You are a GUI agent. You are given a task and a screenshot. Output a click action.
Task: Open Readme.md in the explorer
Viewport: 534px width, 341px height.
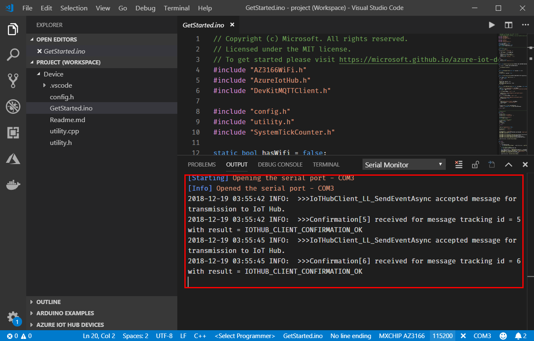[102, 120]
